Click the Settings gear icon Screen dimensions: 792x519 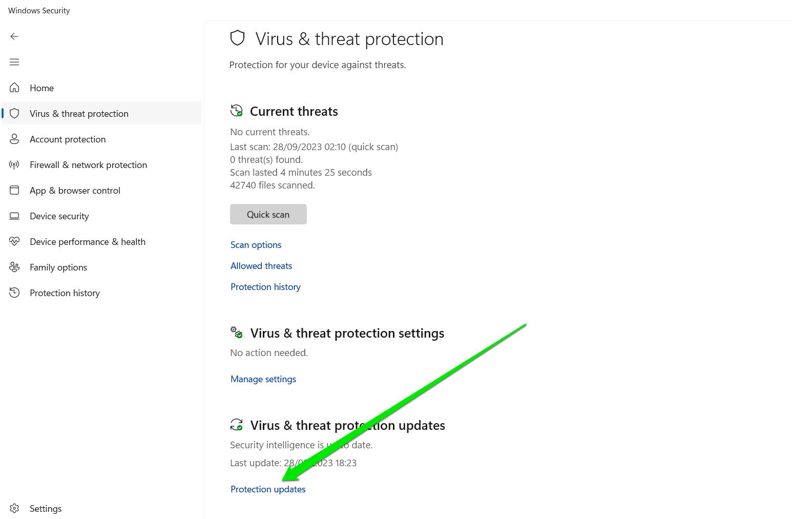[x=14, y=508]
